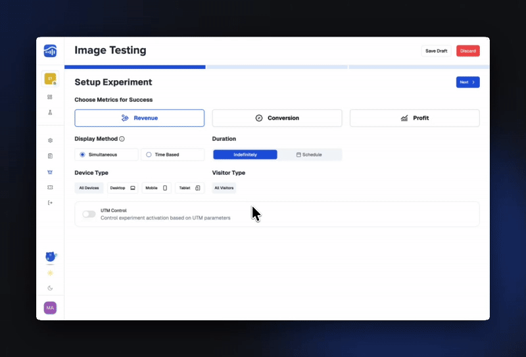Open the experiments flask icon in sidebar
Screen dimensions: 526x357
[50, 112]
